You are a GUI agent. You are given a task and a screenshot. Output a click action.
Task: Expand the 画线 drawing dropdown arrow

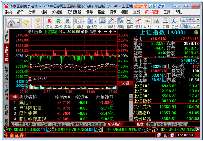pyautogui.click(x=115, y=21)
